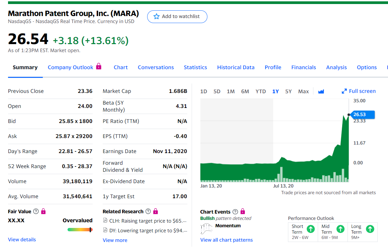Image resolution: width=388 pixels, height=250 pixels.
Task: Switch chart to area chart type icon
Action: (x=321, y=91)
